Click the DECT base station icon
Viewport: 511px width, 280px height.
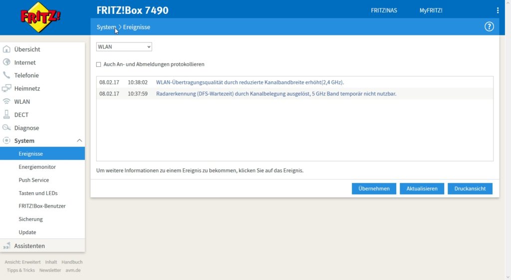tap(6, 115)
